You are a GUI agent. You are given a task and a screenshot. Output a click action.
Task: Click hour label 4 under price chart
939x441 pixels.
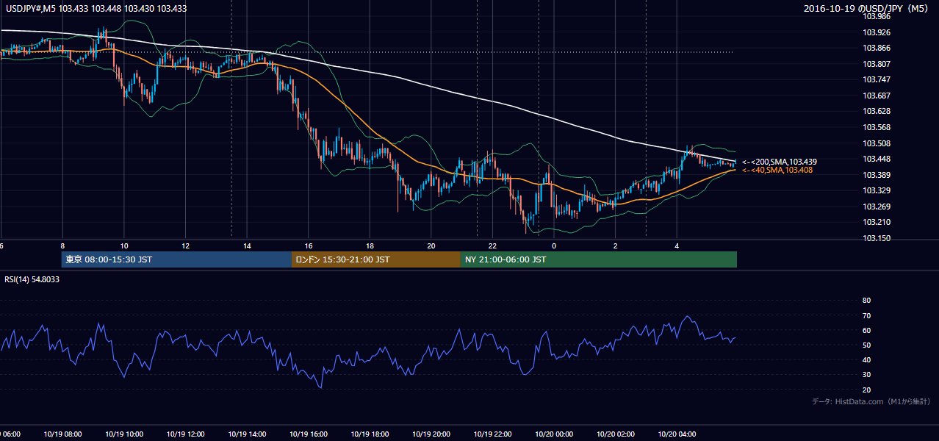tap(677, 246)
